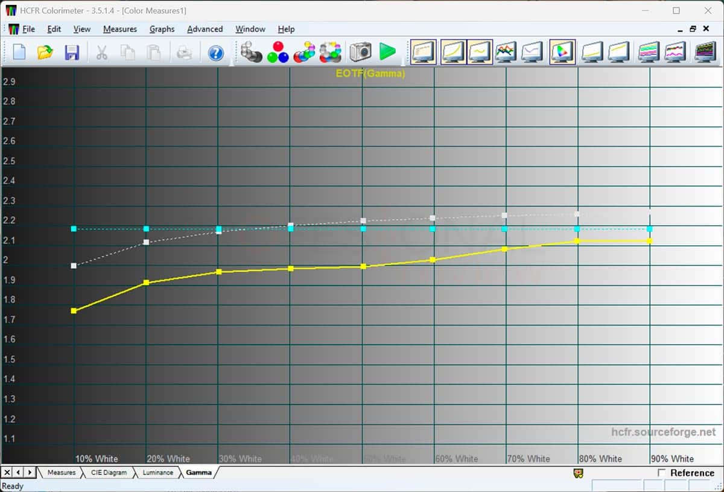Click the white data point at 10% White
The height and width of the screenshot is (492, 724).
click(74, 266)
